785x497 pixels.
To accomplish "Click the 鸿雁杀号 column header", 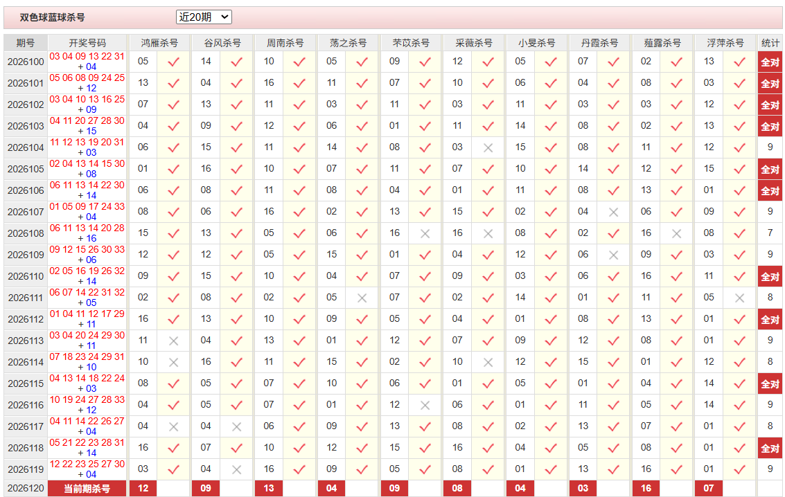I will 160,43.
